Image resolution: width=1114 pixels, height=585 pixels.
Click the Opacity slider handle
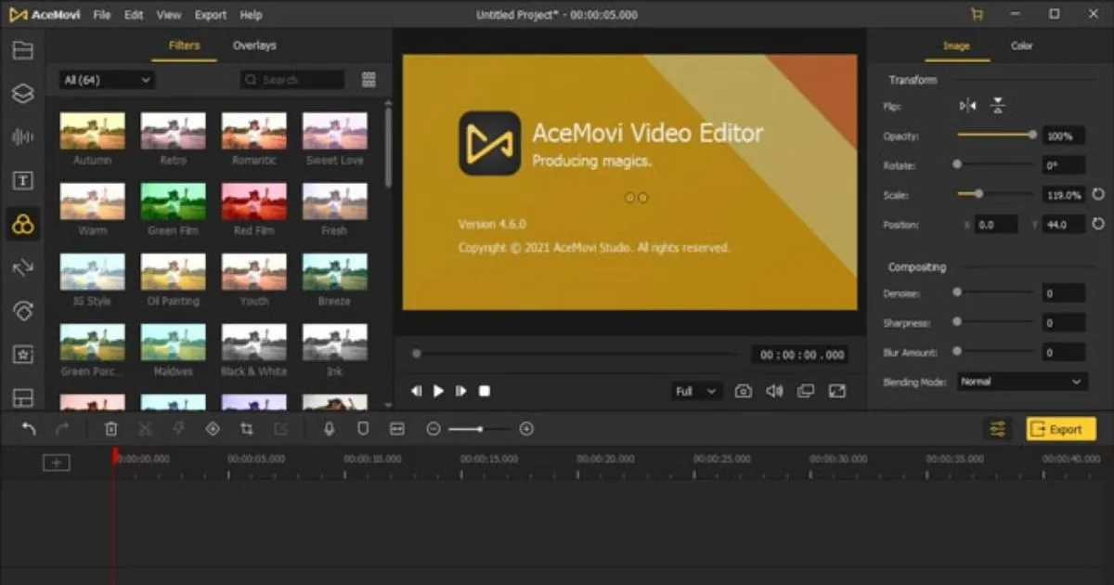(x=1032, y=135)
